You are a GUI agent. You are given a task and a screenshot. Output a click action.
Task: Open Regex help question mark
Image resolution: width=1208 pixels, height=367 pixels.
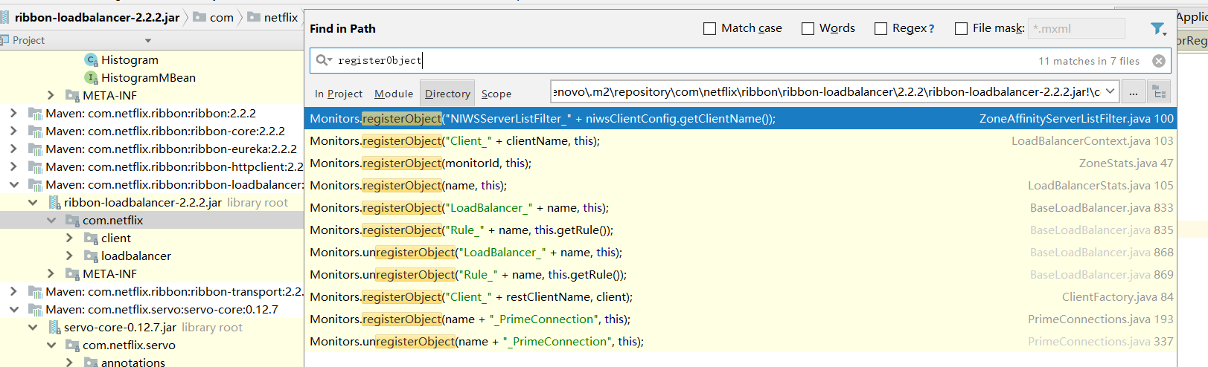click(931, 29)
